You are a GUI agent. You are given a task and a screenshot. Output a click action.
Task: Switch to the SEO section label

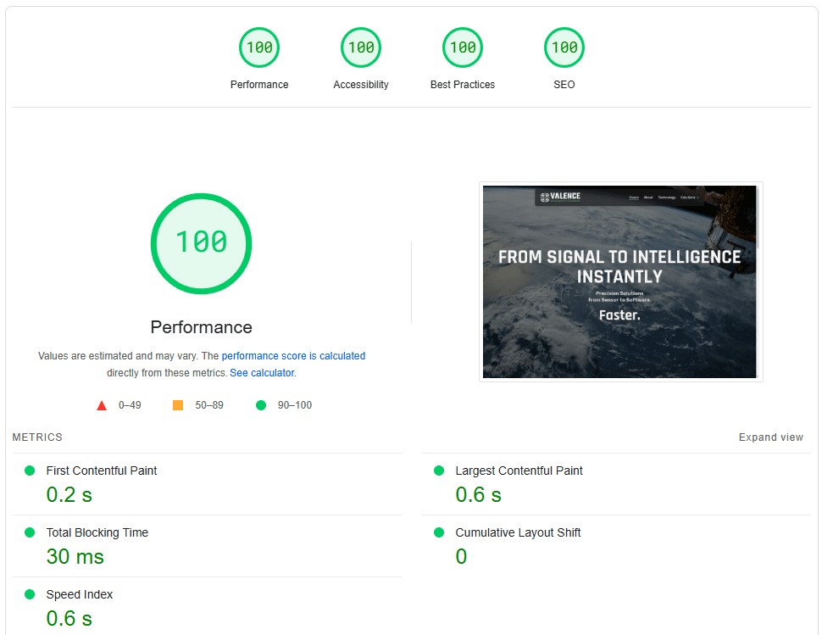564,84
